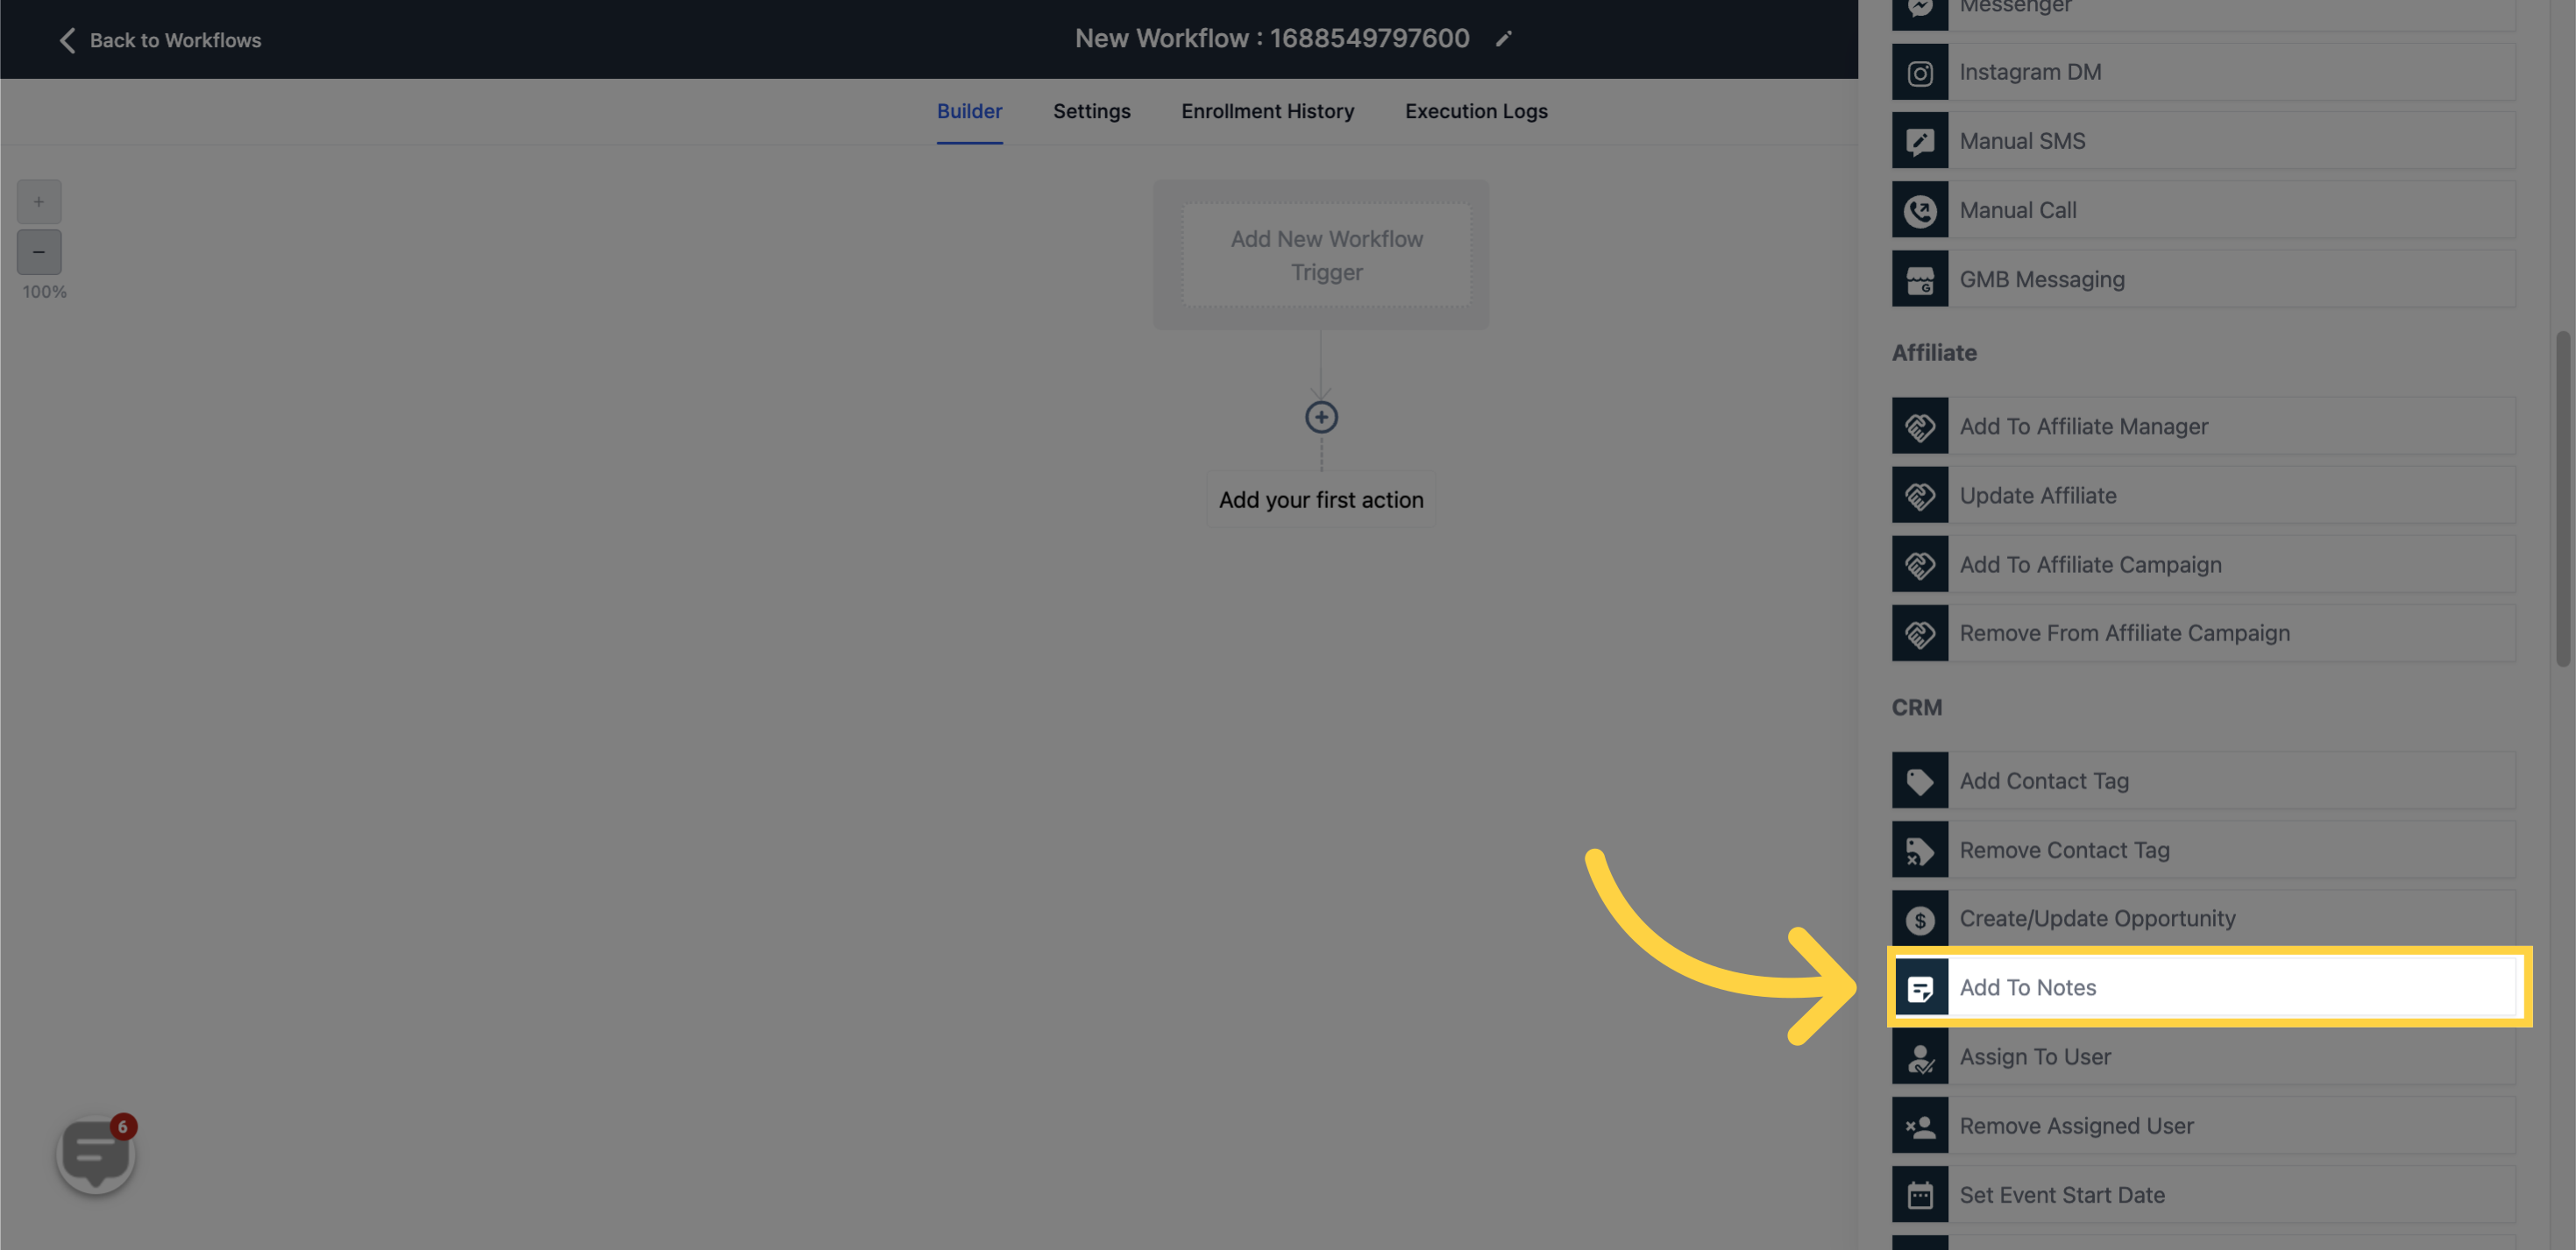Click the Add your first action button
The width and height of the screenshot is (2576, 1250).
1321,499
